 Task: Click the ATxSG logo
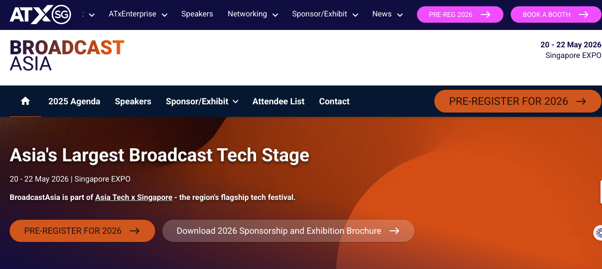point(41,14)
